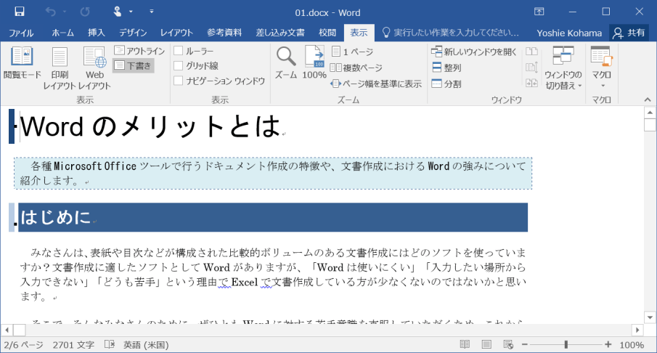Open ribbon display options icon
Image resolution: width=657 pixels, height=353 pixels.
[x=539, y=12]
